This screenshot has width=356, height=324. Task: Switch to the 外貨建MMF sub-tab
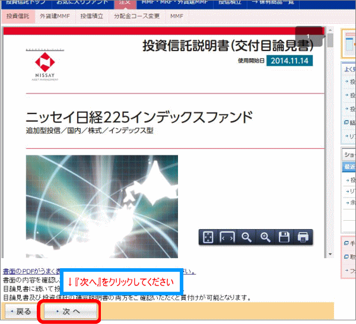55,16
